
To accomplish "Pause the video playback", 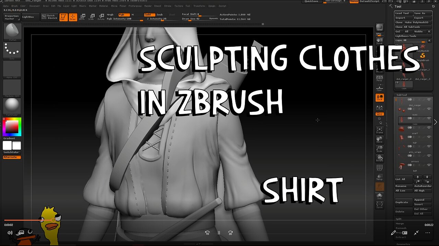I will click(219, 233).
